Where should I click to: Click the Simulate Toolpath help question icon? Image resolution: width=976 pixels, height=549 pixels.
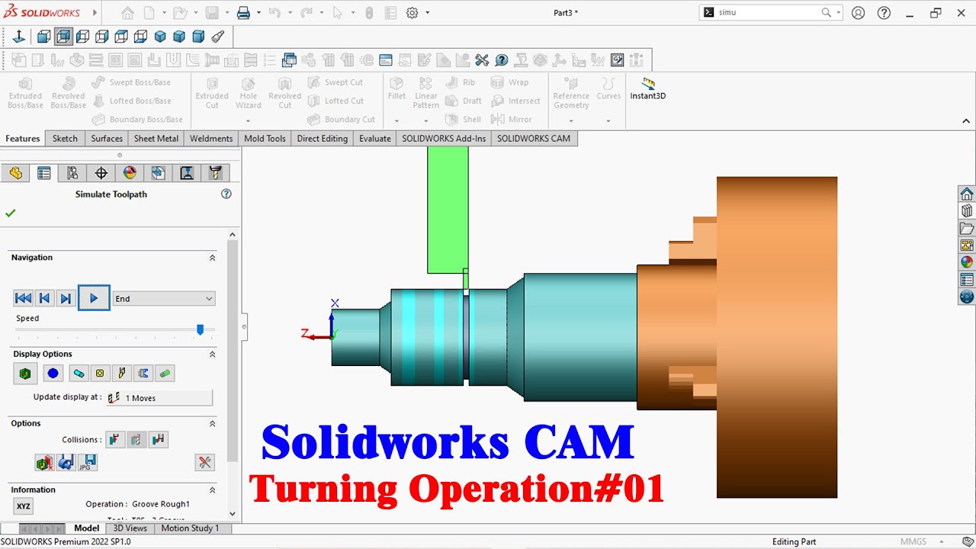point(226,194)
